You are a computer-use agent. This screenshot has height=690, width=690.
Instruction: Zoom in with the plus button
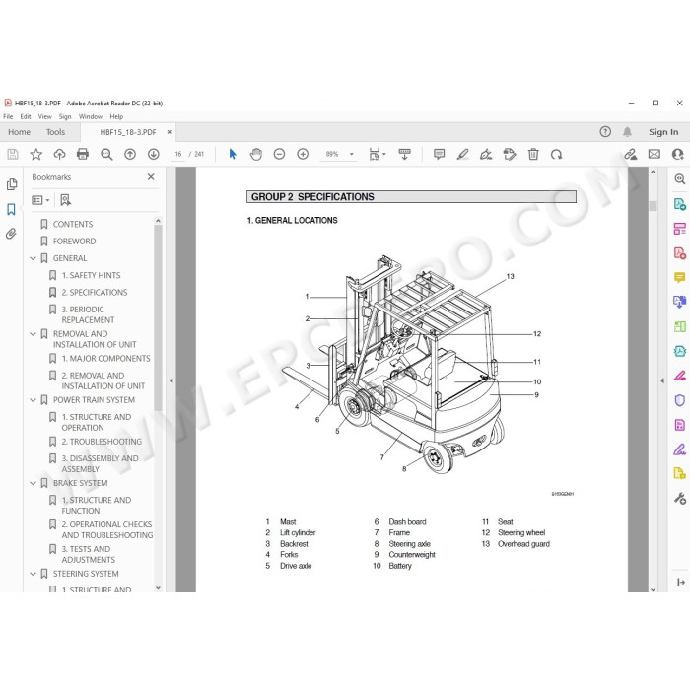(303, 154)
